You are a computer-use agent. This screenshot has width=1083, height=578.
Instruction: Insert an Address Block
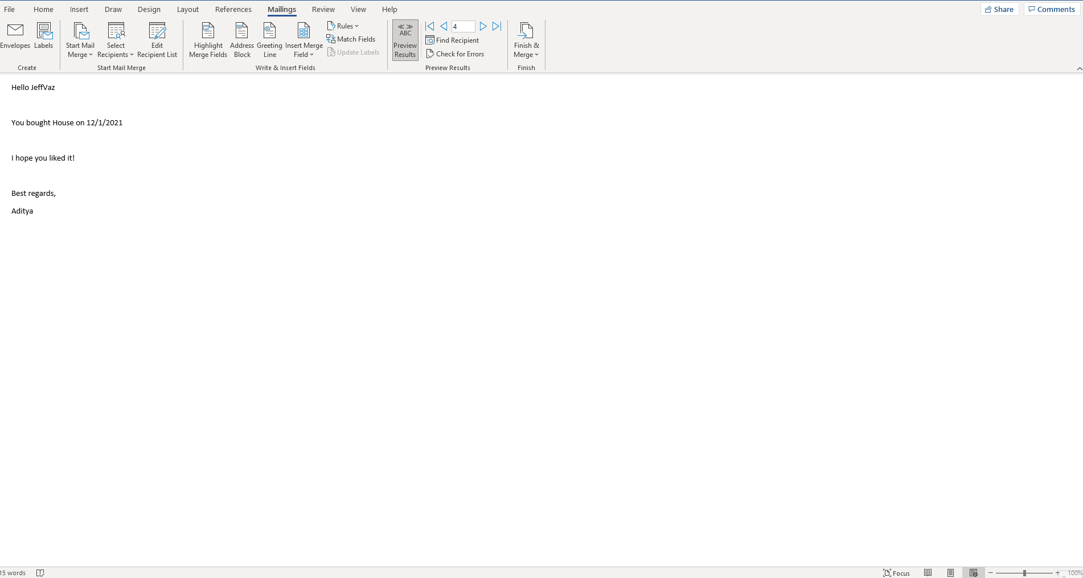point(242,40)
